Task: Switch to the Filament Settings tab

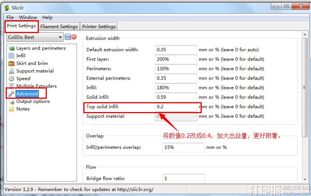Action: tap(59, 27)
